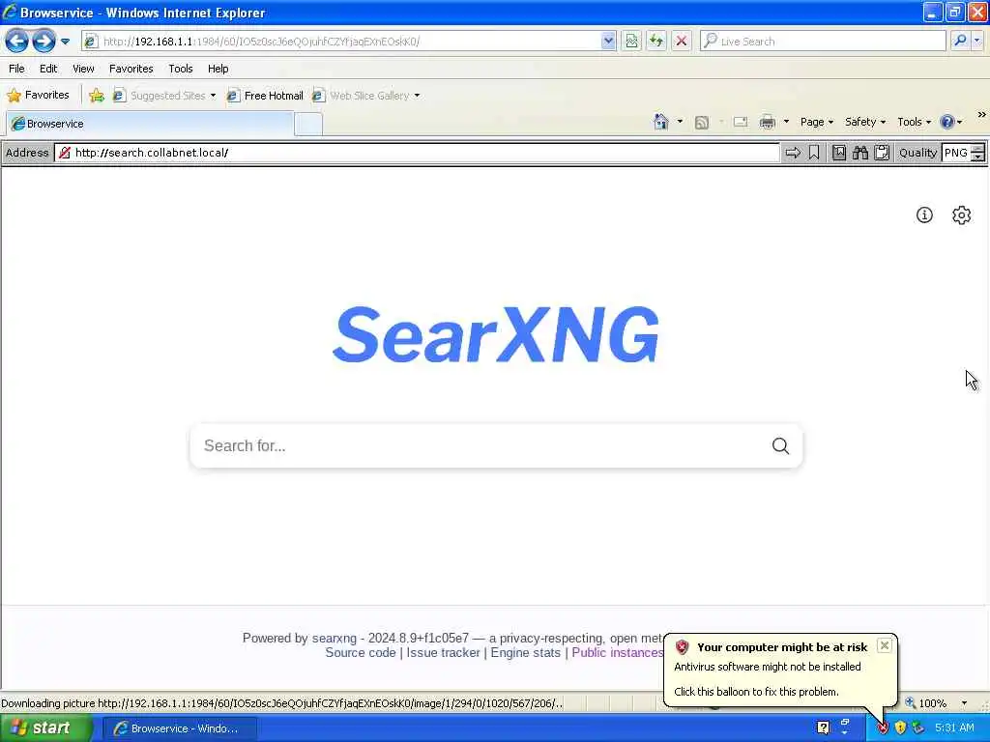This screenshot has height=742, width=990.
Task: Open the Web Slice Gallery dropdown
Action: [x=366, y=96]
